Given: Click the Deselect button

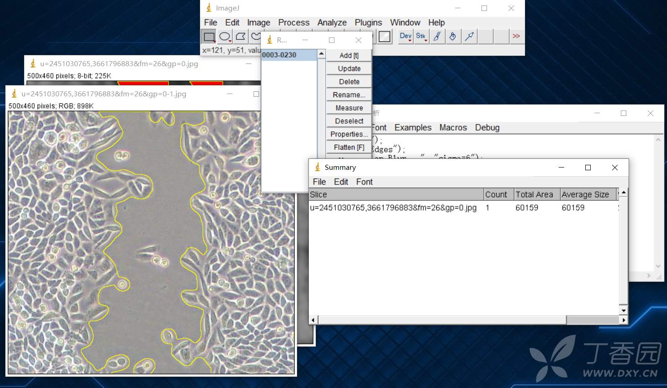Looking at the screenshot, I should [349, 121].
